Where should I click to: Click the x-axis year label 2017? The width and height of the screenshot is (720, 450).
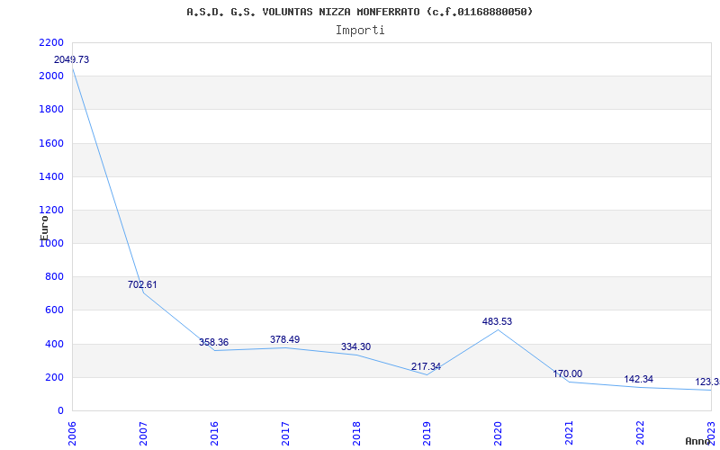coord(285,434)
